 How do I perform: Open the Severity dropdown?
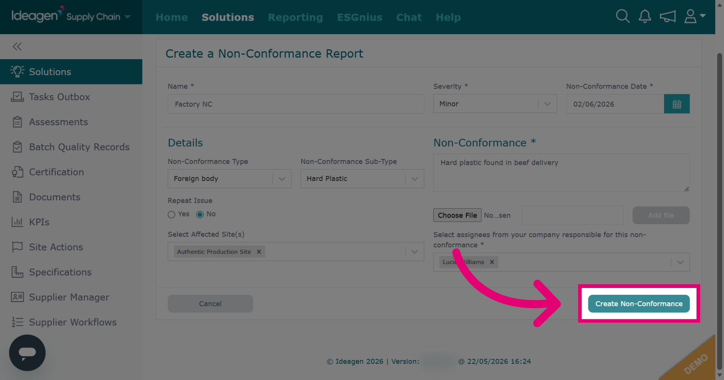click(495, 104)
